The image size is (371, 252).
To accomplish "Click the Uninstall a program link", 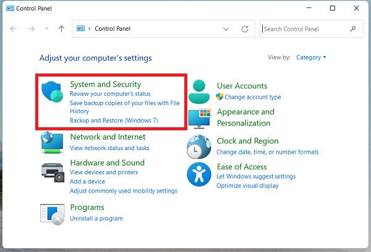I will [96, 219].
